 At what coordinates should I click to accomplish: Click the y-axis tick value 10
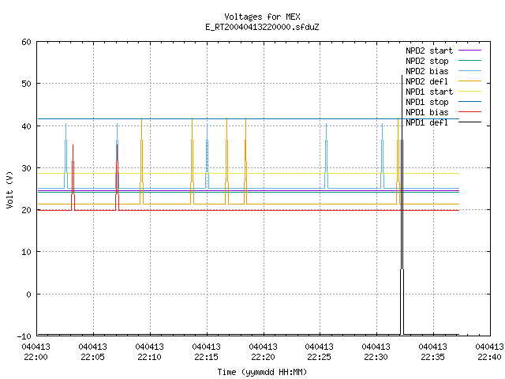[26, 252]
